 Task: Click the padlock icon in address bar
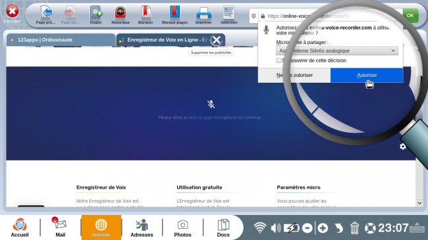pyautogui.click(x=263, y=16)
